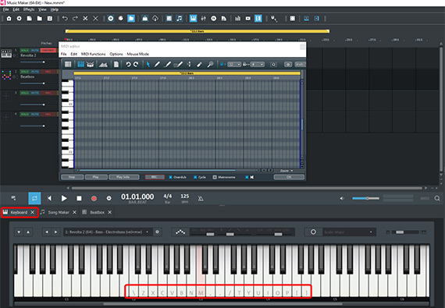Open the video monitor icon in toolbar
Screen dimensions: 445x308
pos(248,19)
